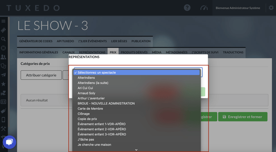Viewport: 276px width, 152px height.
Task: Choose Ari Cui Cui in list
Action: pyautogui.click(x=137, y=88)
